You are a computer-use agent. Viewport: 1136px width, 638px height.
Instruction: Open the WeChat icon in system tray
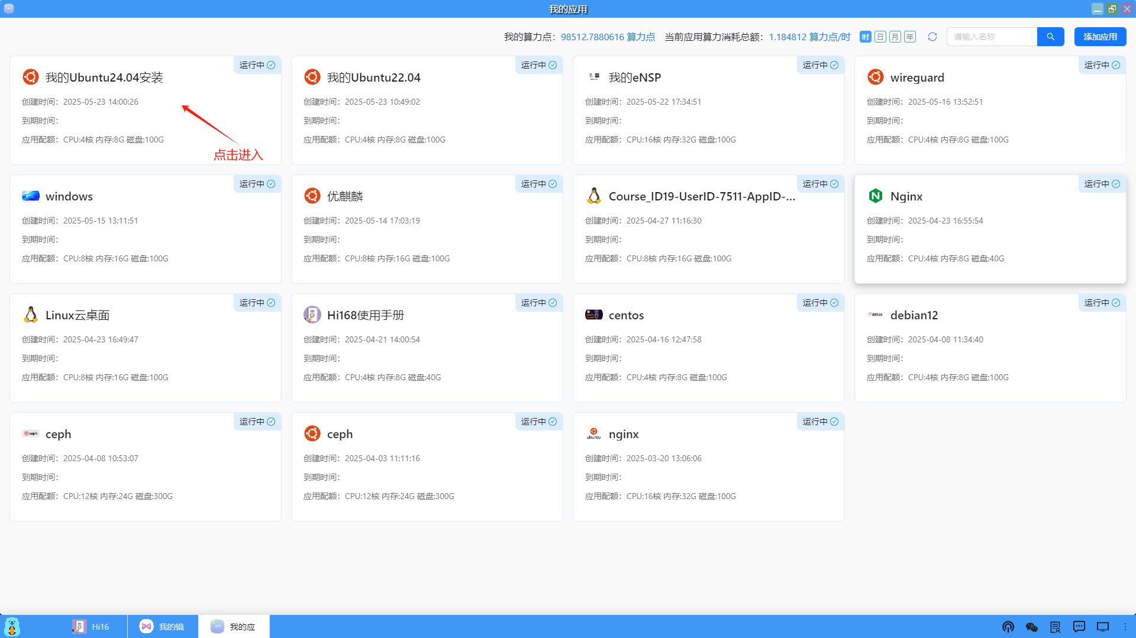pos(1032,627)
